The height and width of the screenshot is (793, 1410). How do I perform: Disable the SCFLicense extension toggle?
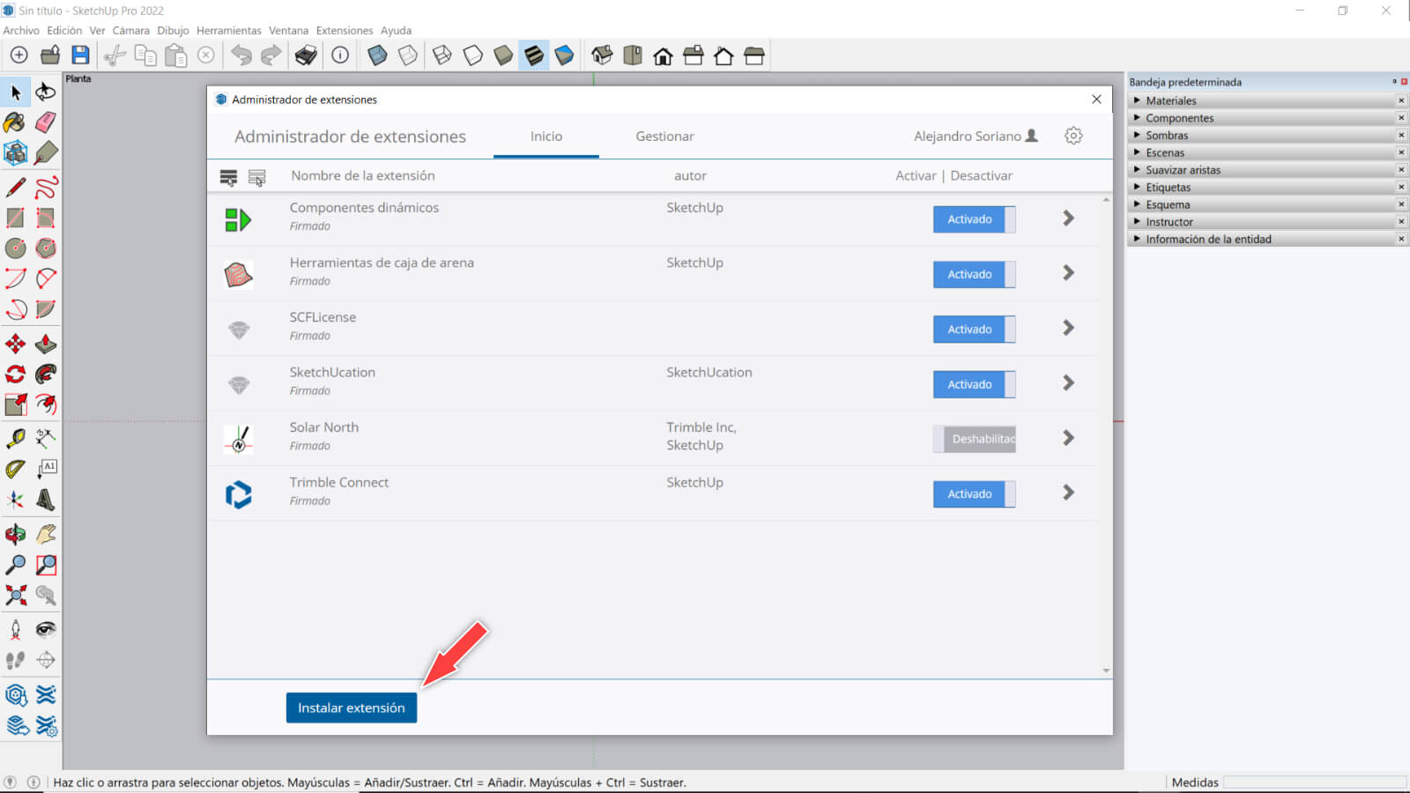(x=975, y=330)
